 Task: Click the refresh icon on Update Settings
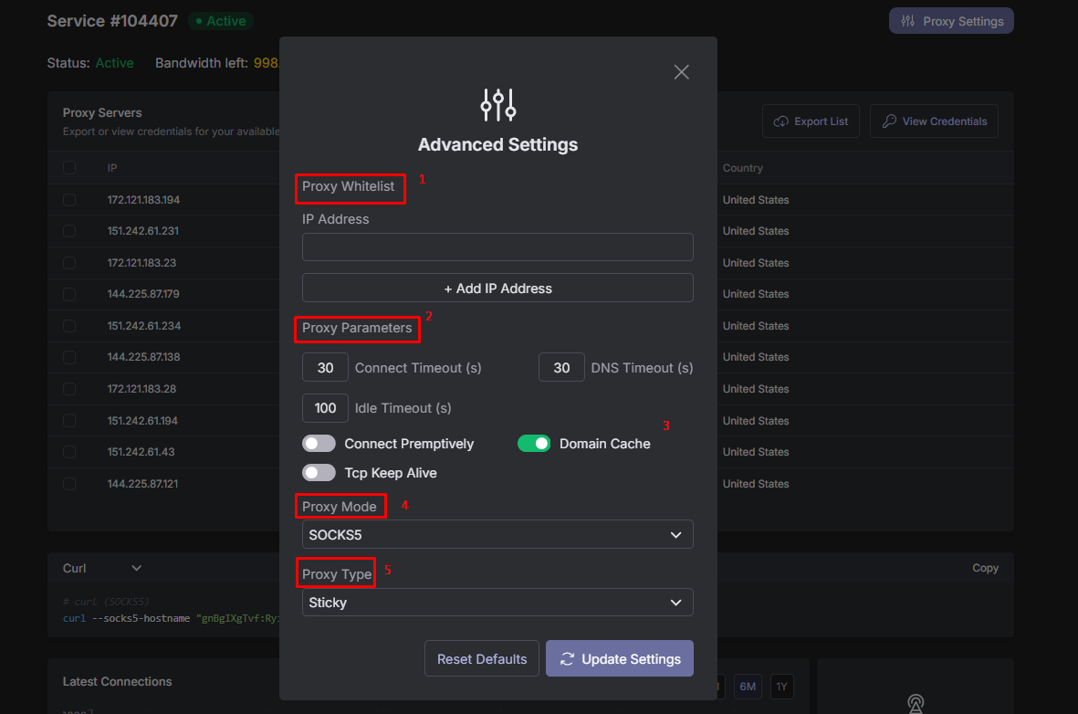click(567, 659)
